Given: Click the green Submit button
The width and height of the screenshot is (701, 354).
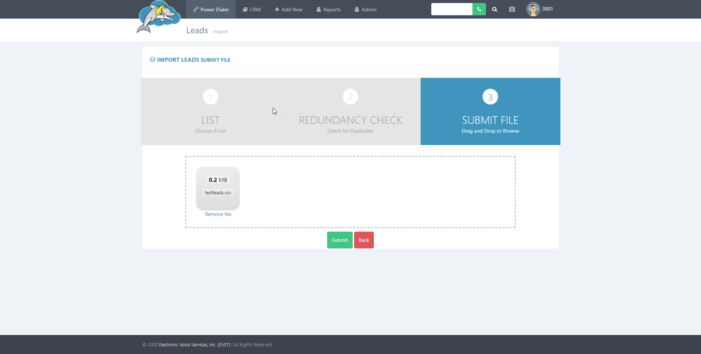Looking at the screenshot, I should point(340,240).
